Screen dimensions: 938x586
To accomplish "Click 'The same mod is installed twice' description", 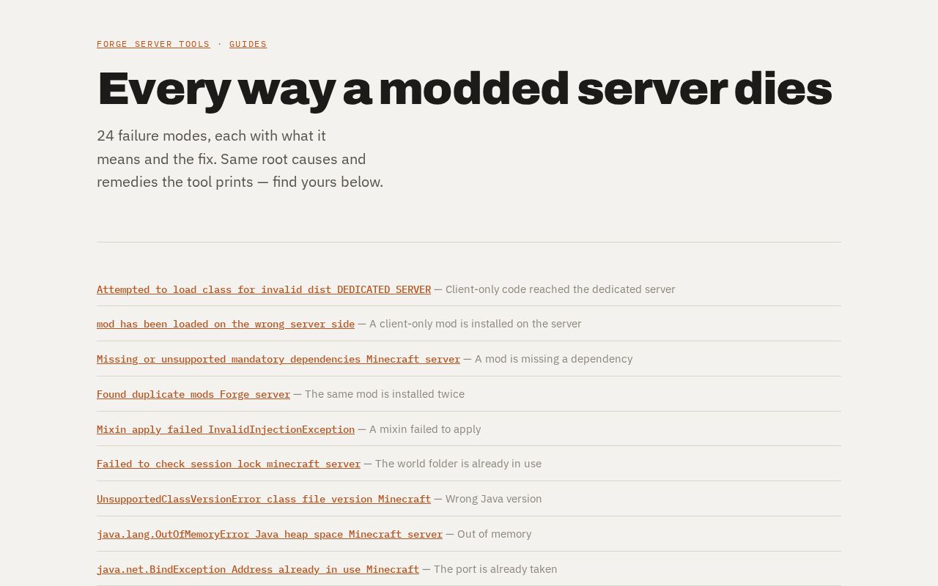I will (x=385, y=394).
